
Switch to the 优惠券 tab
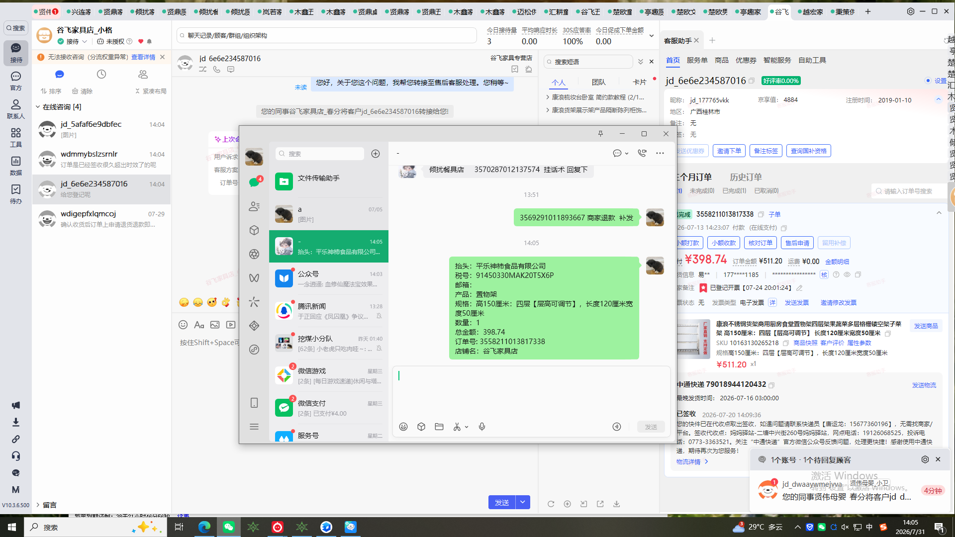[746, 60]
